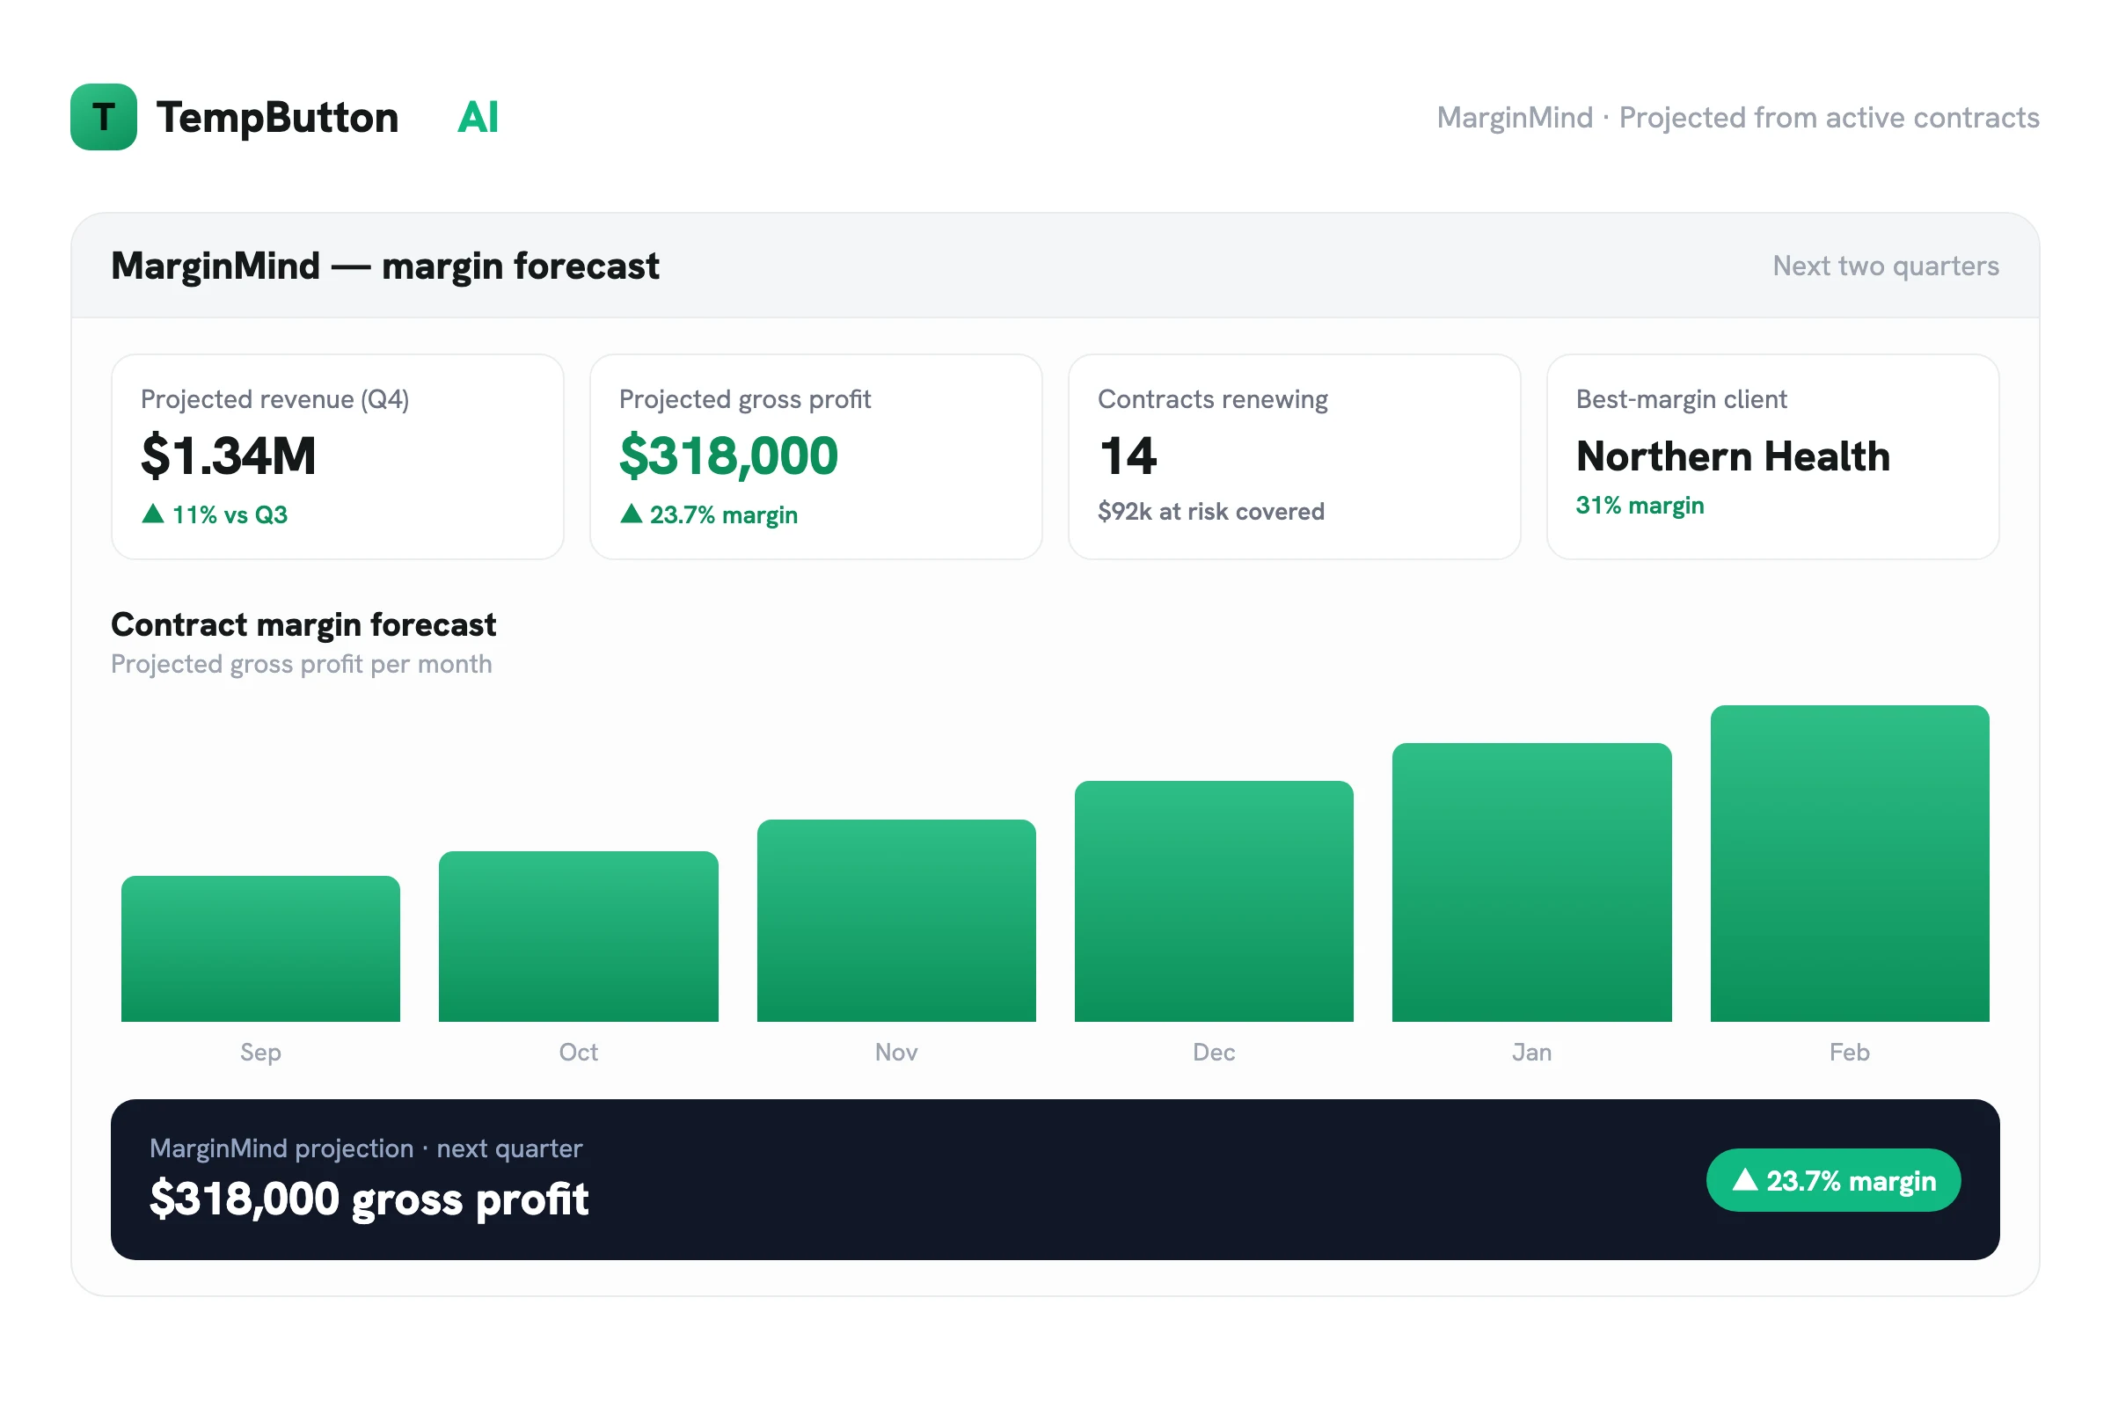Select the Nov bar in the chart
This screenshot has width=2111, height=1407.
click(x=895, y=921)
